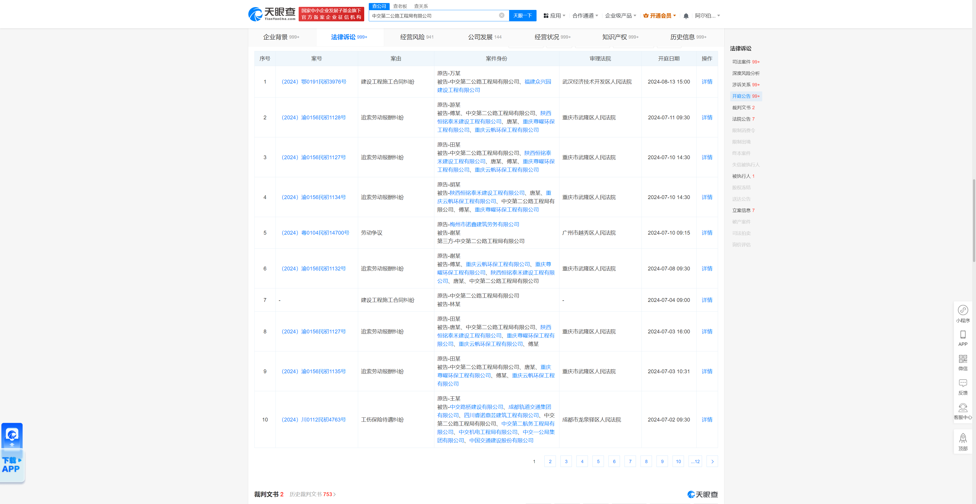Screen dimensions: 976x504
Task: Open 历史裁判文书 753 expander
Action: 313,494
